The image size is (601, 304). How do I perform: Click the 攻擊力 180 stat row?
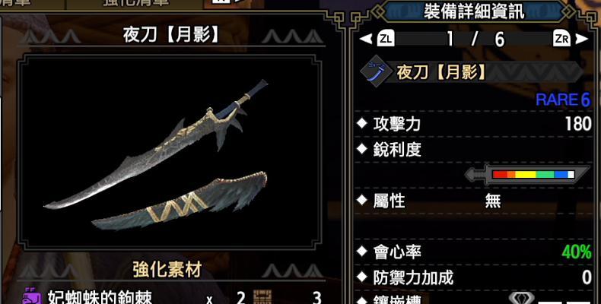click(474, 124)
